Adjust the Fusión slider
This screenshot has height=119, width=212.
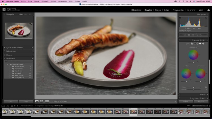194,87
